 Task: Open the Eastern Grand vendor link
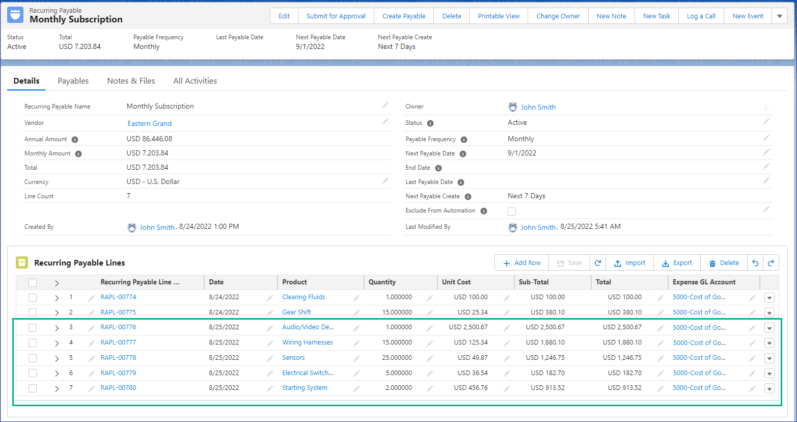coord(149,123)
